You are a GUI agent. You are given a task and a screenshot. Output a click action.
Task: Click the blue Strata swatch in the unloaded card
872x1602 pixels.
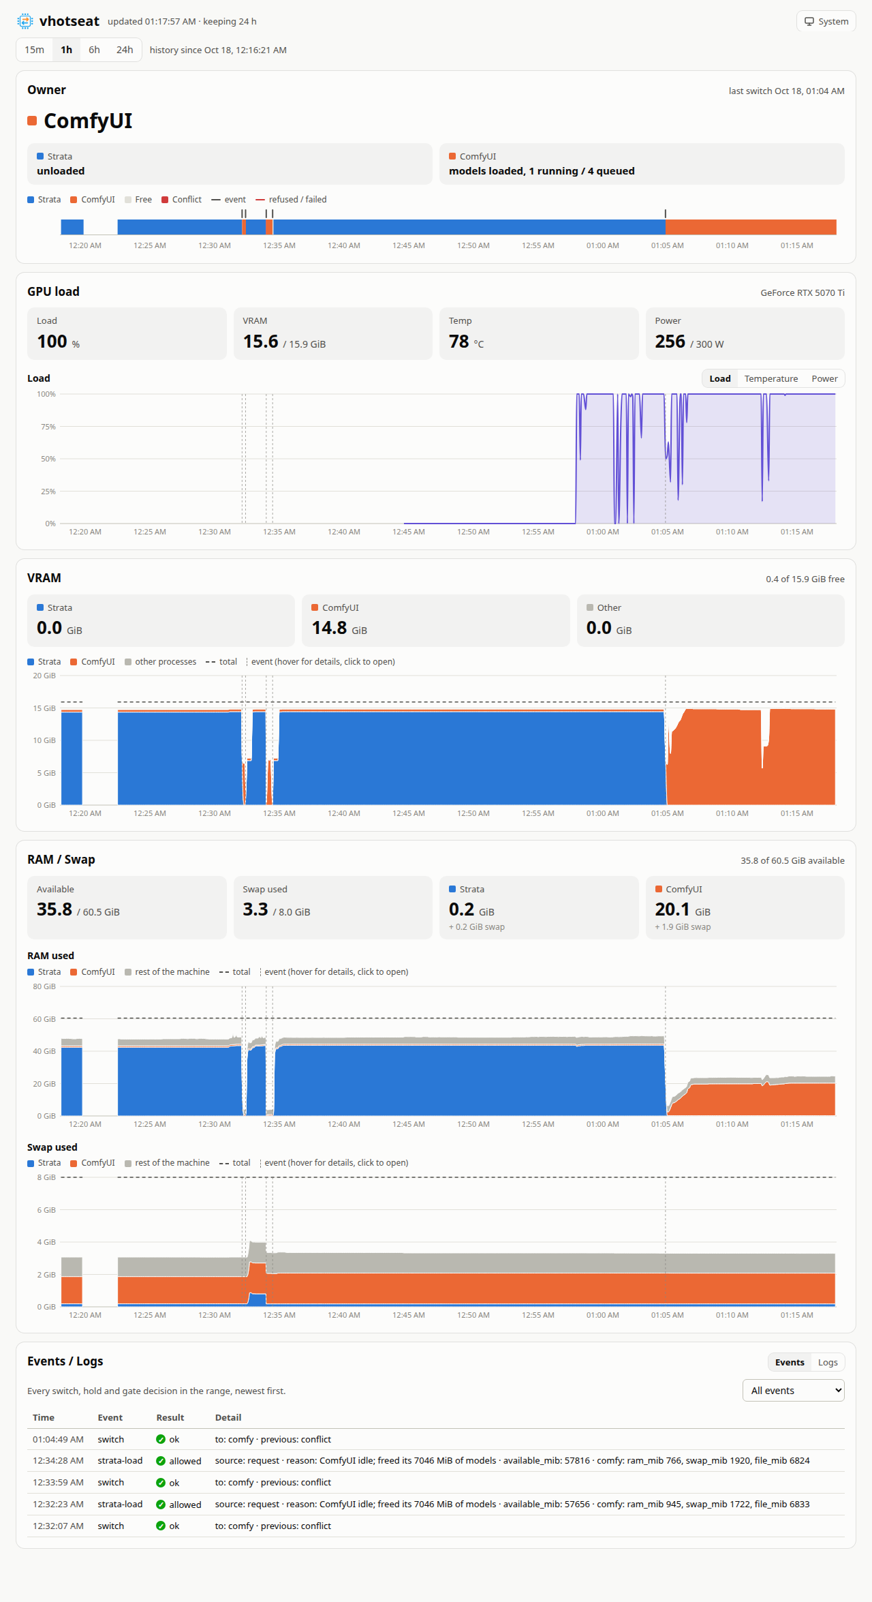coord(40,156)
